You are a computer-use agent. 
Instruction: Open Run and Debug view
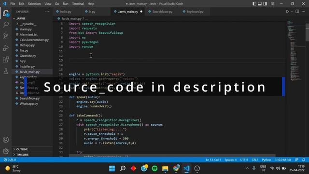(6, 48)
